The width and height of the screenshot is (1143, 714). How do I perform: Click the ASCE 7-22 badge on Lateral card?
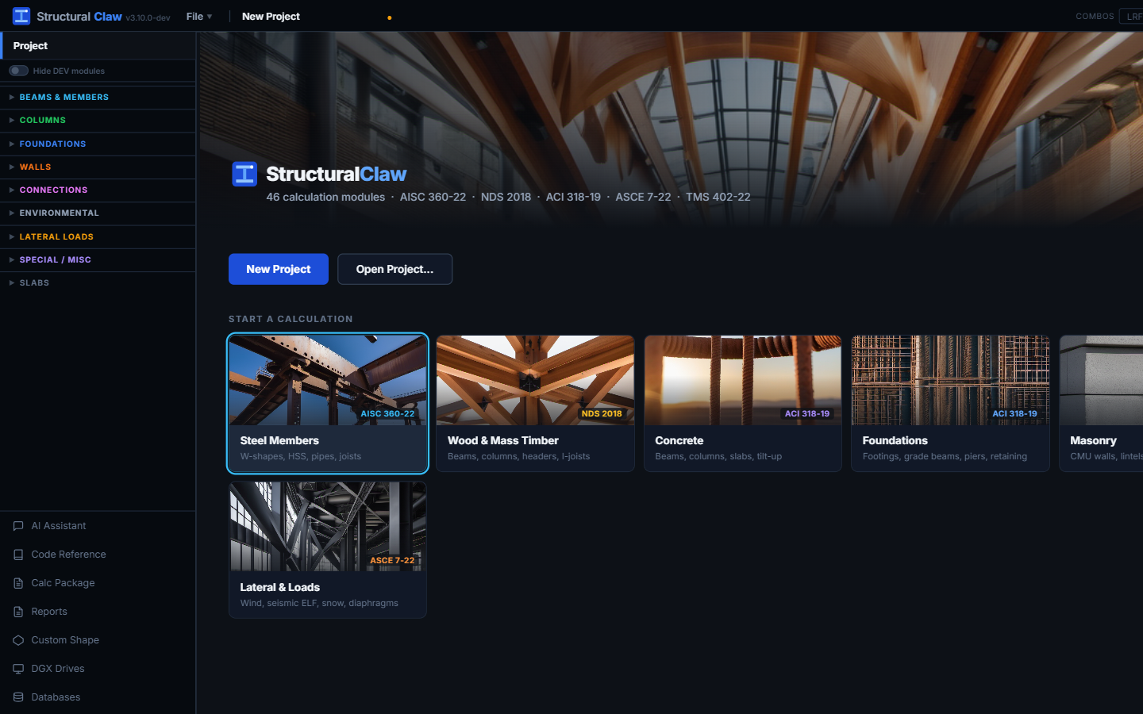392,560
